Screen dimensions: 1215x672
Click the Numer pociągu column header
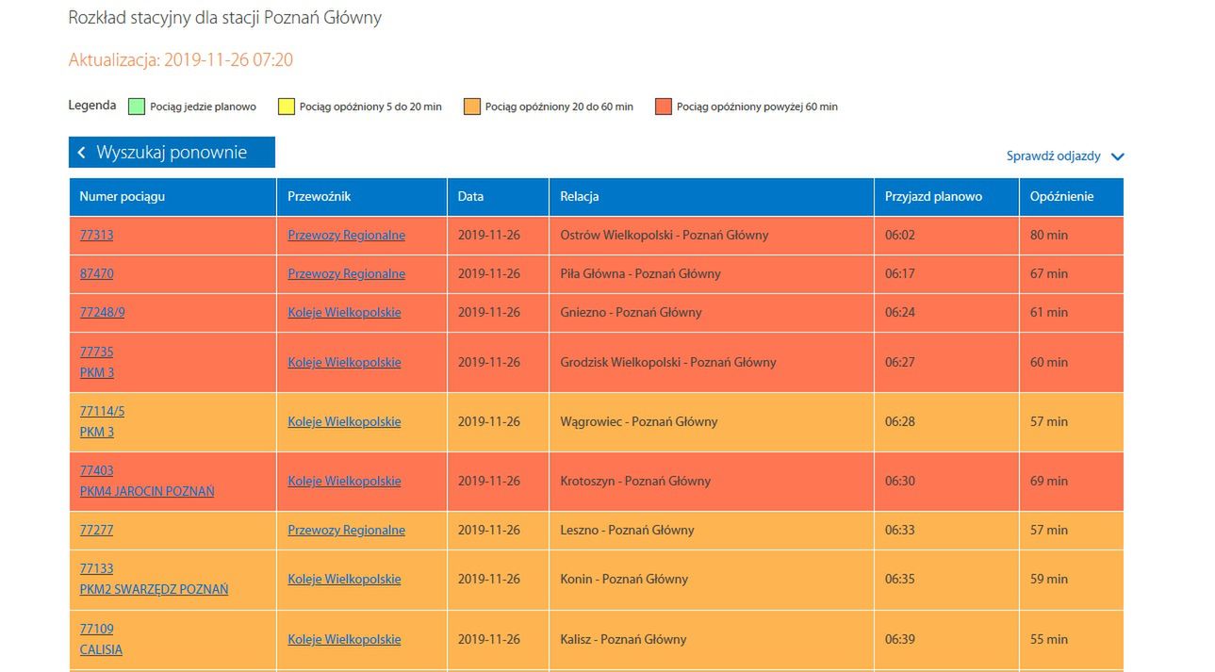point(172,197)
